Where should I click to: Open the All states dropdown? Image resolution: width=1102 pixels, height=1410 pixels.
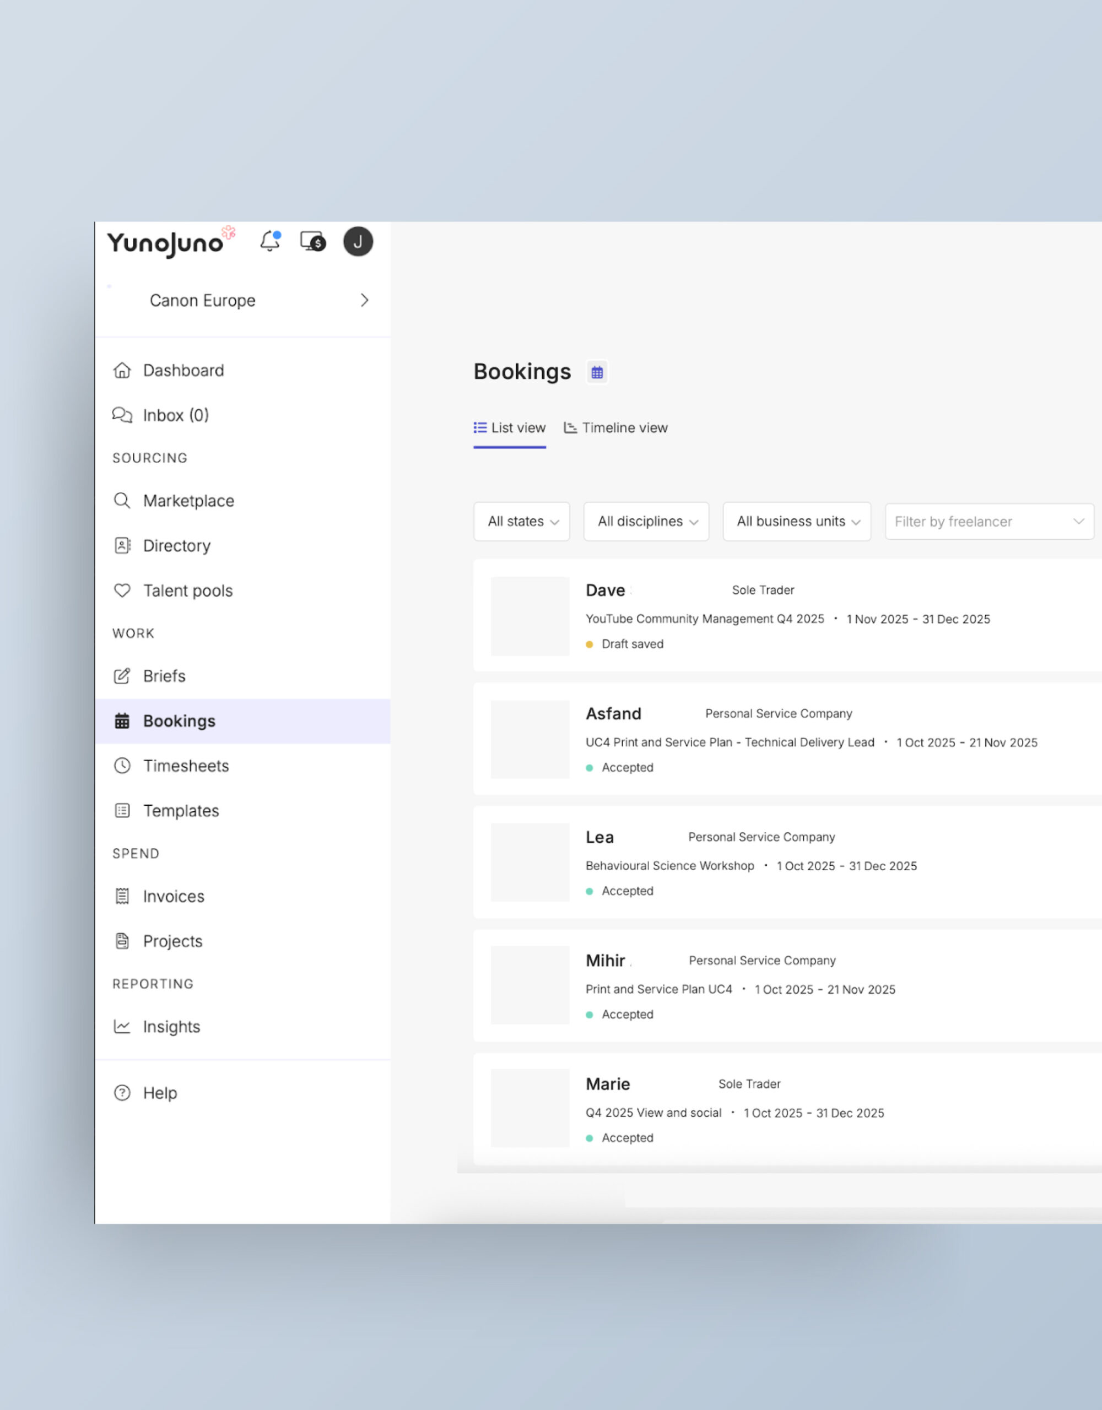click(521, 522)
